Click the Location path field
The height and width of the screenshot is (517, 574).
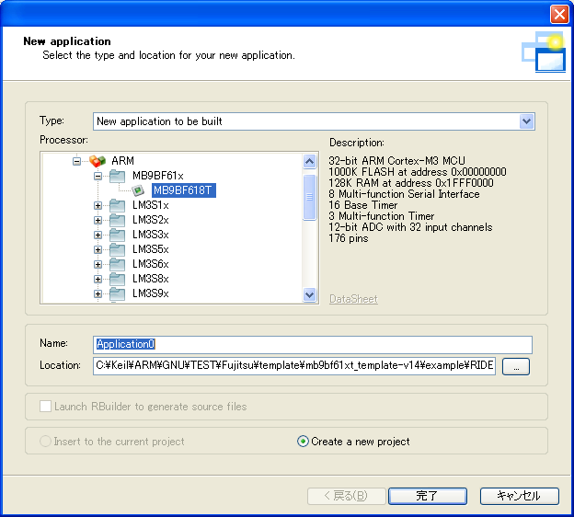point(294,366)
